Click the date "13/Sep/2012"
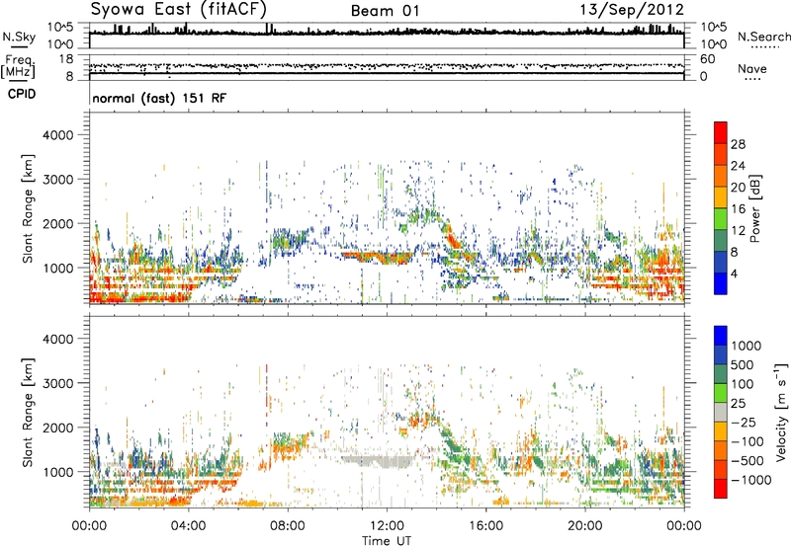Image resolution: width=791 pixels, height=547 pixels. tap(632, 10)
